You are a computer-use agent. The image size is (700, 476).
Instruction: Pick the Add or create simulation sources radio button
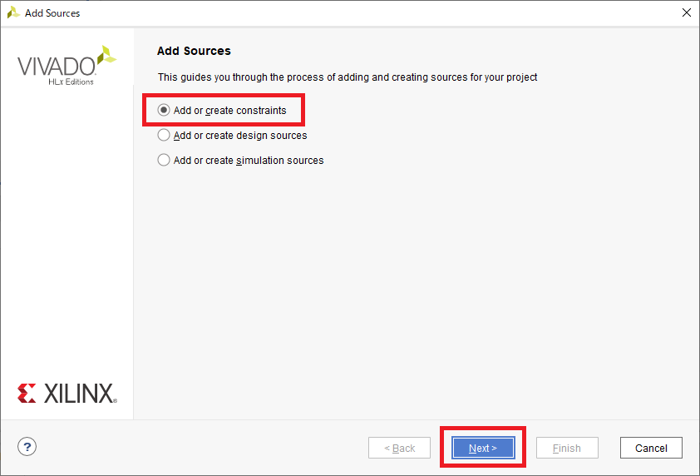pos(164,160)
